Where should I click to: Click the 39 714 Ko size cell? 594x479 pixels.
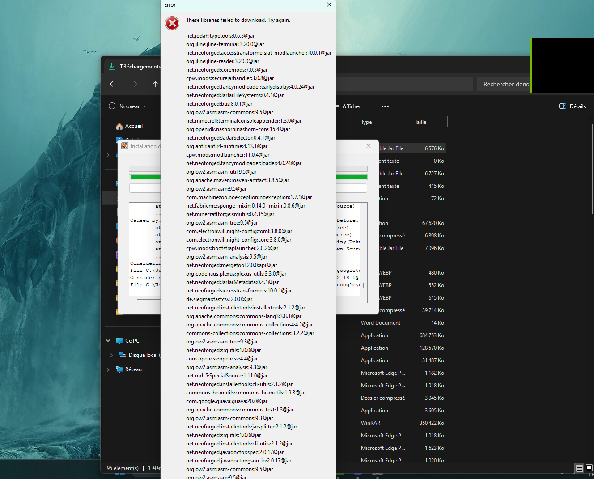(433, 310)
